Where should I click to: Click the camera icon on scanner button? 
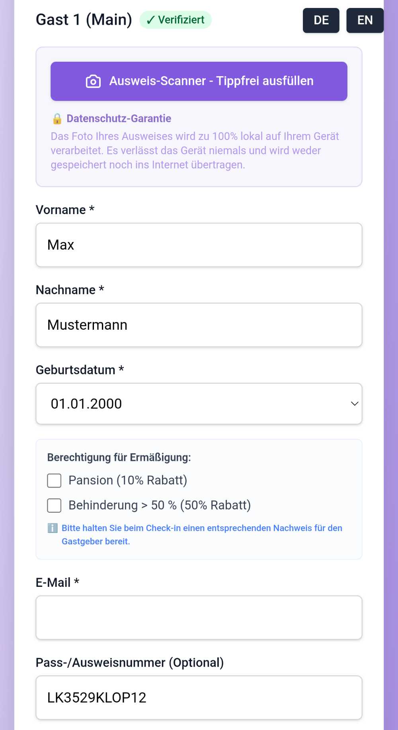point(93,81)
